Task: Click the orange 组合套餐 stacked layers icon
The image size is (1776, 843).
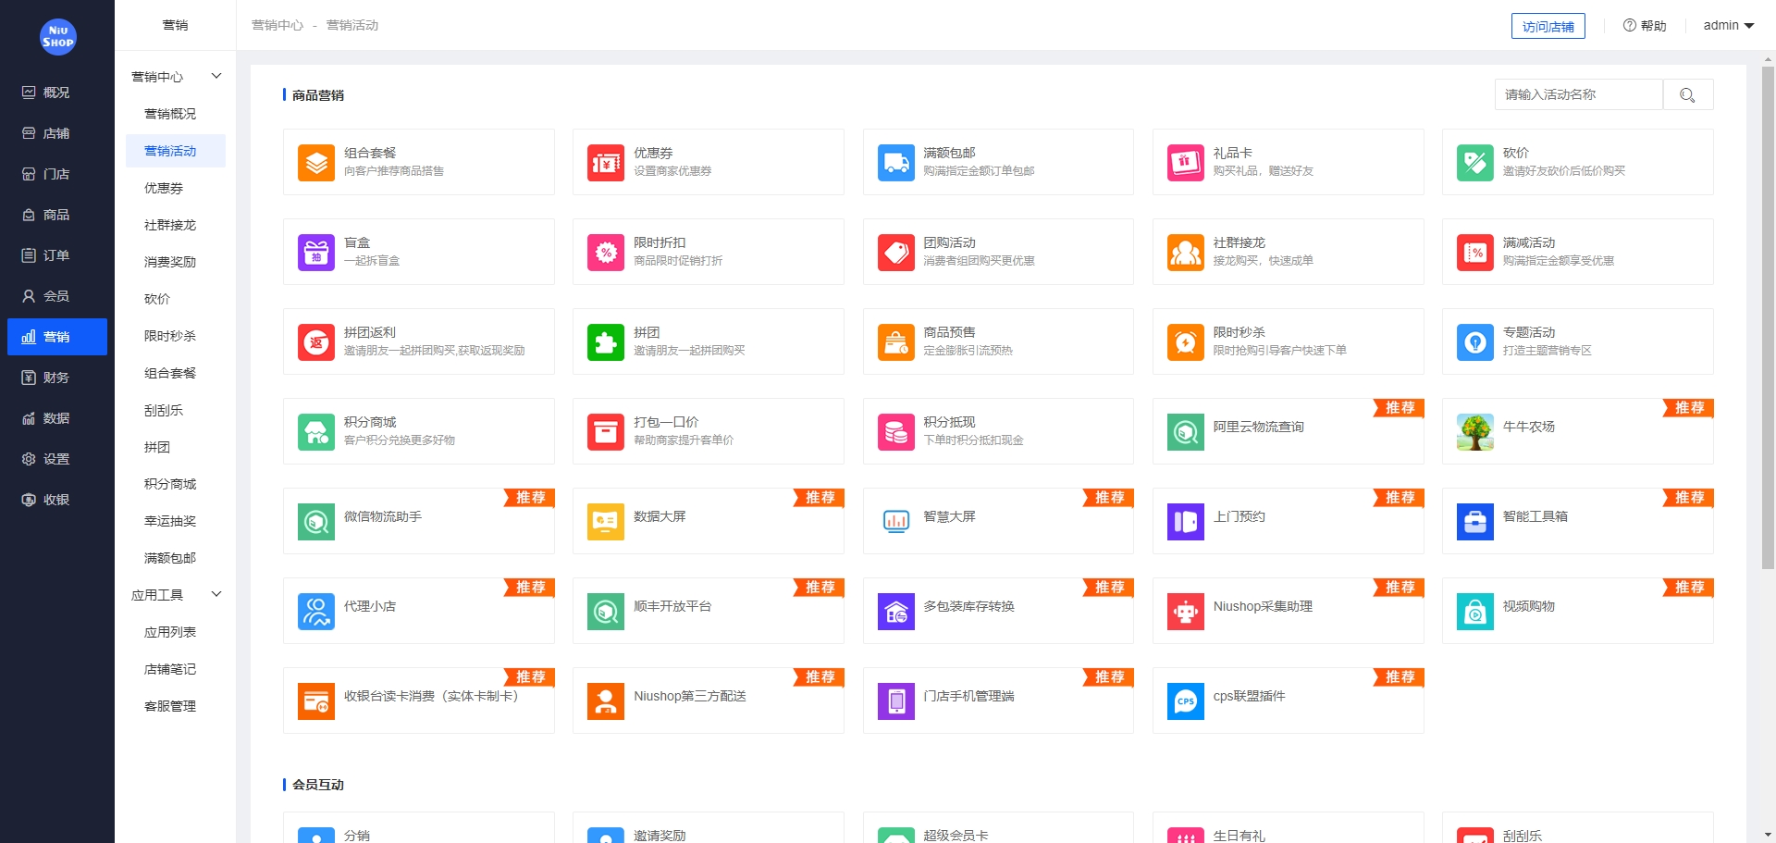Action: tap(315, 163)
